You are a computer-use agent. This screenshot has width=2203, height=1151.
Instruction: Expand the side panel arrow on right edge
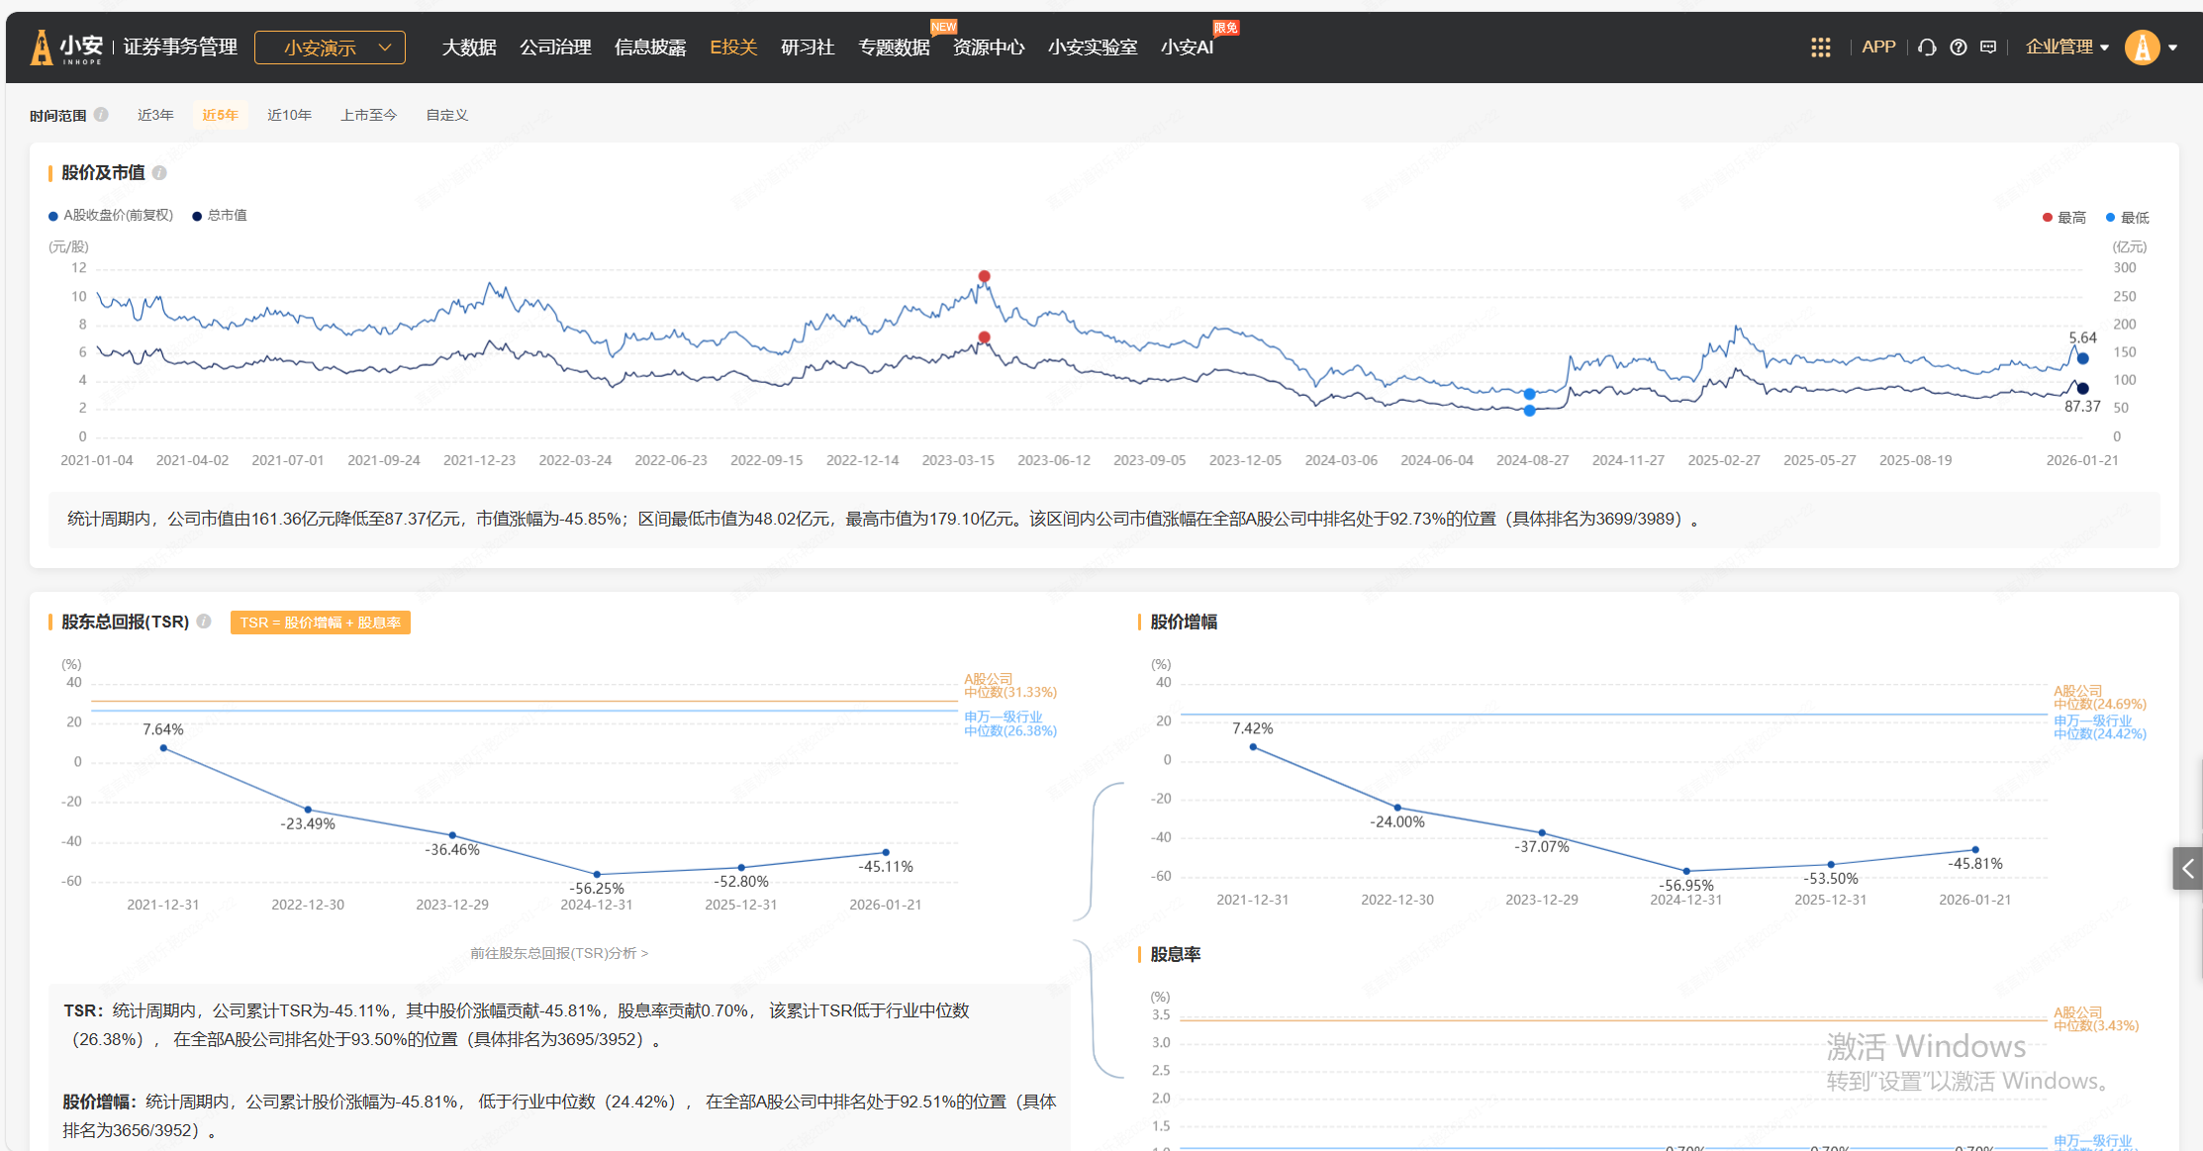(x=2187, y=869)
